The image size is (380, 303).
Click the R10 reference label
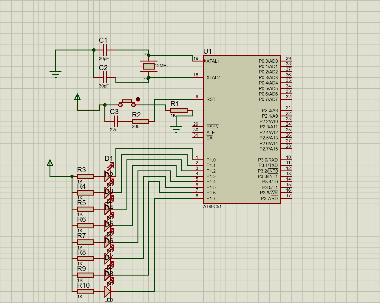(84, 285)
